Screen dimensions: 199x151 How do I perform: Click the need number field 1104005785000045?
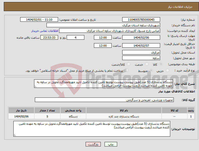tap(141, 19)
